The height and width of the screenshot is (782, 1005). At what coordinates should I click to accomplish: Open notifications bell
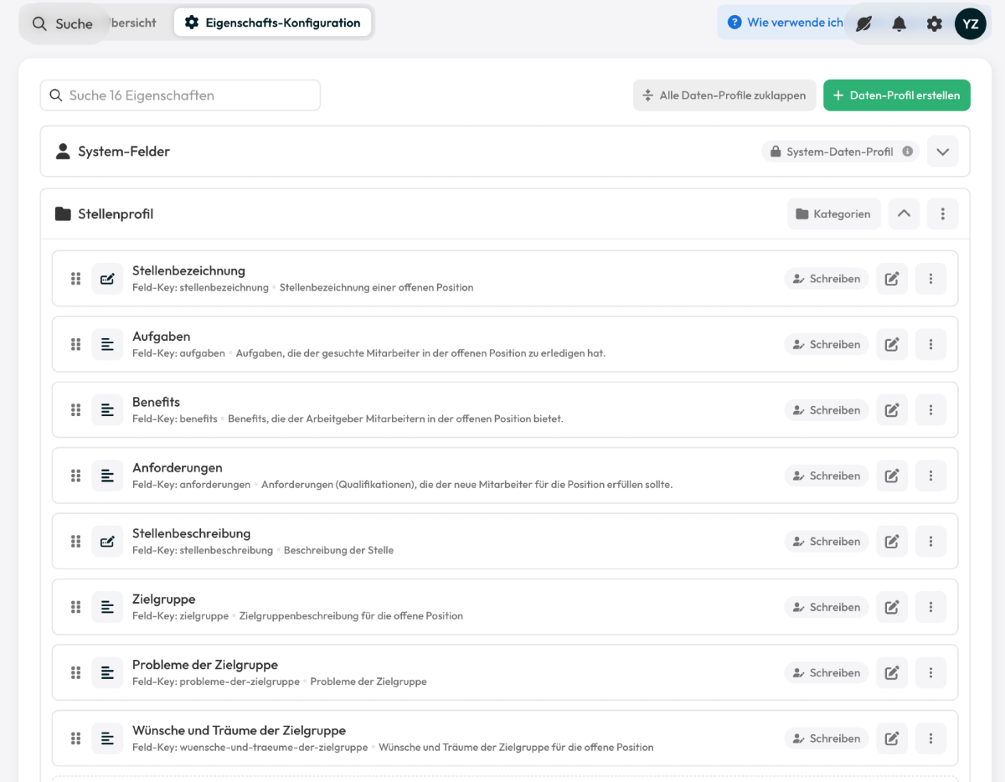[899, 23]
